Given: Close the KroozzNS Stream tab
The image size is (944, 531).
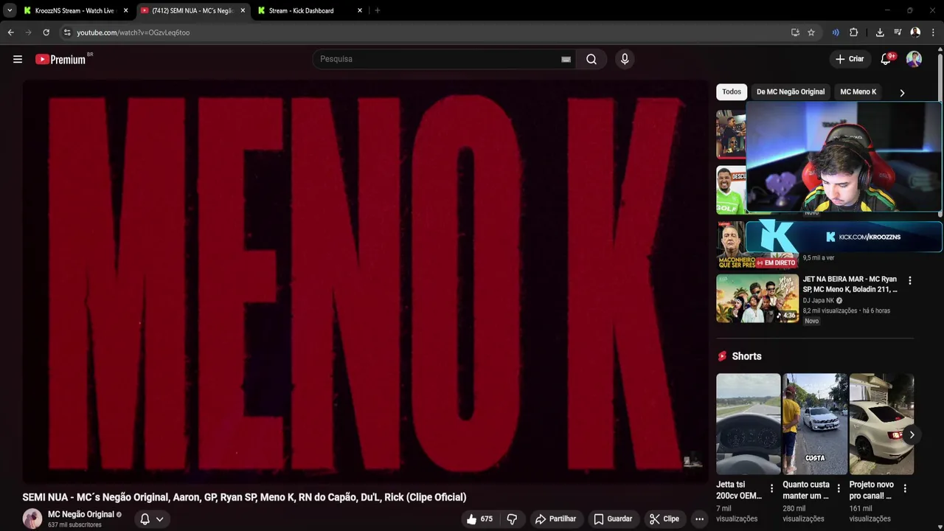Looking at the screenshot, I should (x=125, y=10).
